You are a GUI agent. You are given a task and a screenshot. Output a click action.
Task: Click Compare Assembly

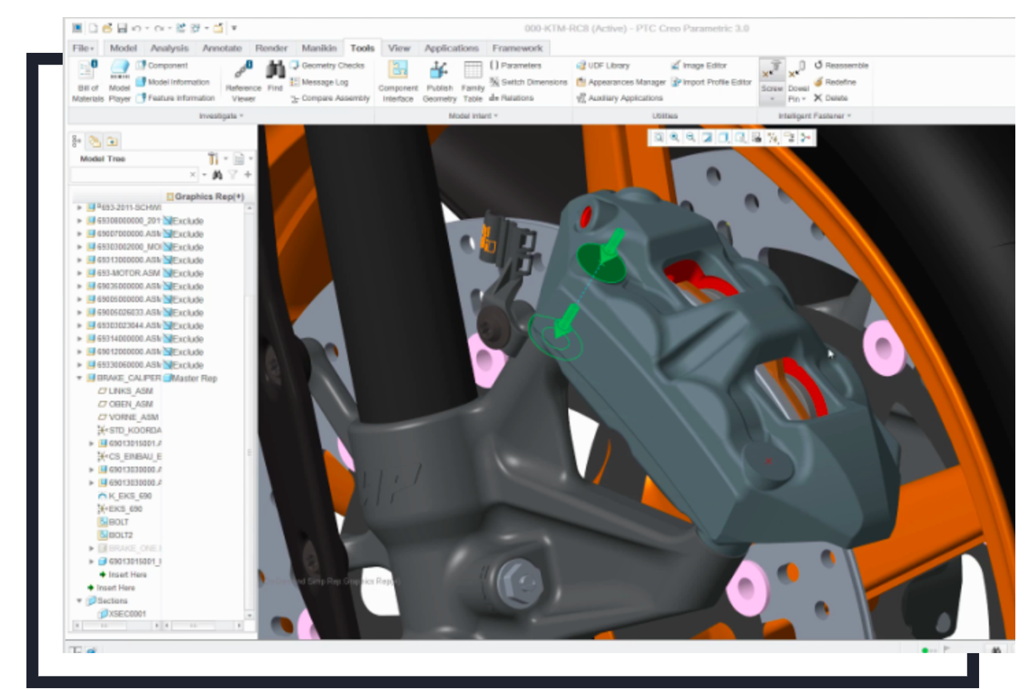coord(330,98)
